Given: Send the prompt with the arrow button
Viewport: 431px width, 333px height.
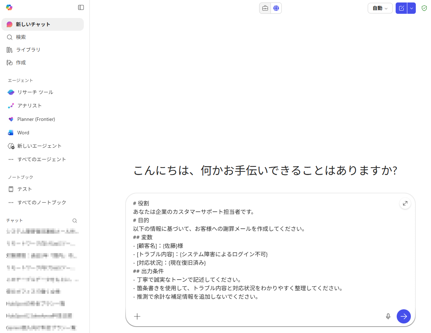Looking at the screenshot, I should [x=403, y=316].
